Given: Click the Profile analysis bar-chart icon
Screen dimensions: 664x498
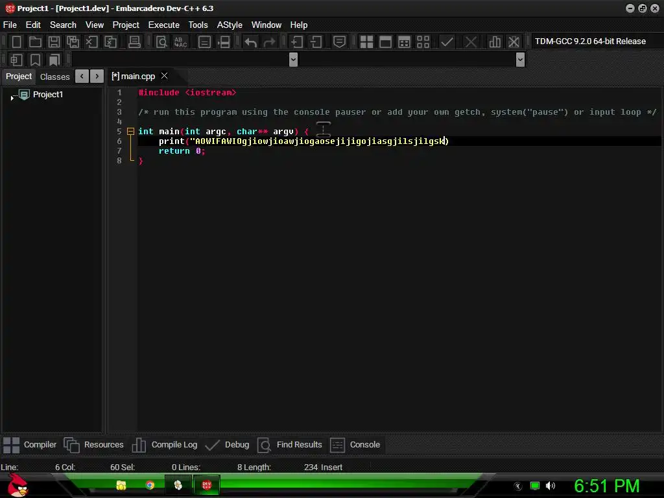Looking at the screenshot, I should tap(495, 41).
